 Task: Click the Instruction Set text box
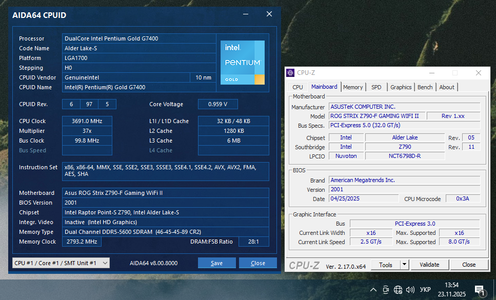click(166, 171)
